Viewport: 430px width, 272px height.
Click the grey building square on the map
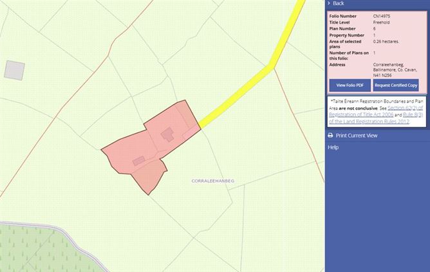coord(15,70)
